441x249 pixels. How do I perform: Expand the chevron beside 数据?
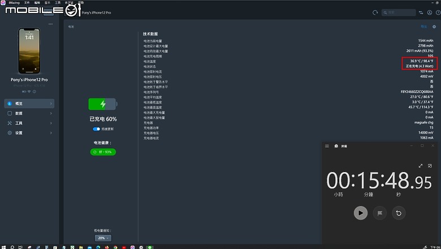click(x=51, y=113)
